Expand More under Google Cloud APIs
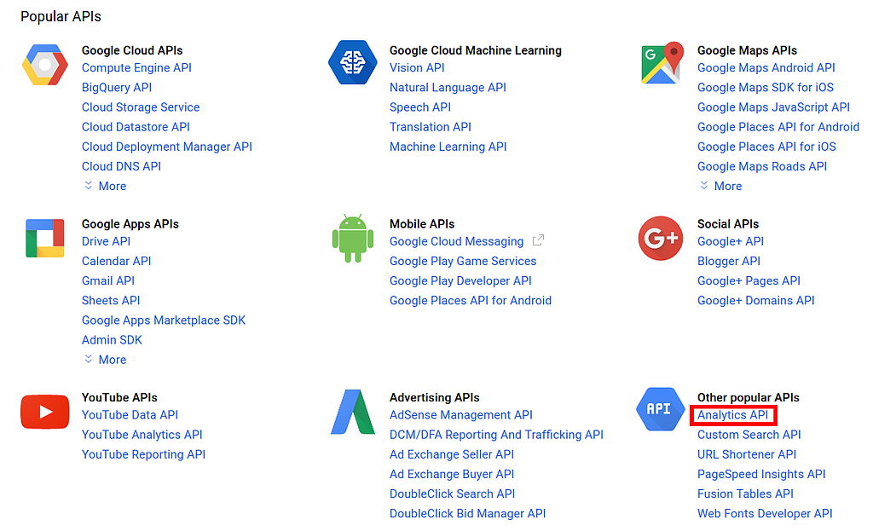 point(105,186)
